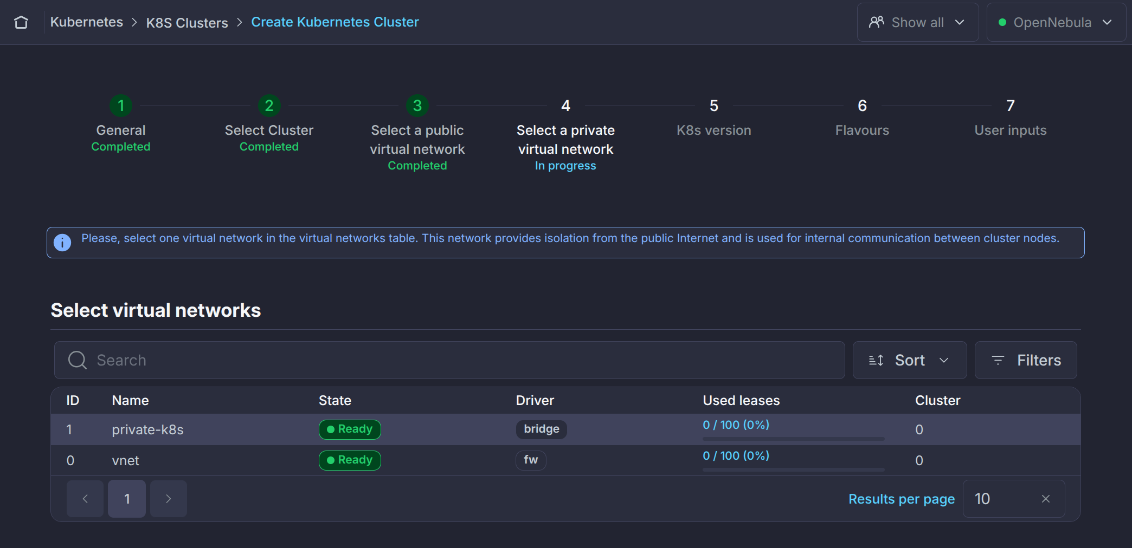Click Create Kubernetes Cluster breadcrumb
1132x548 pixels.
click(335, 22)
